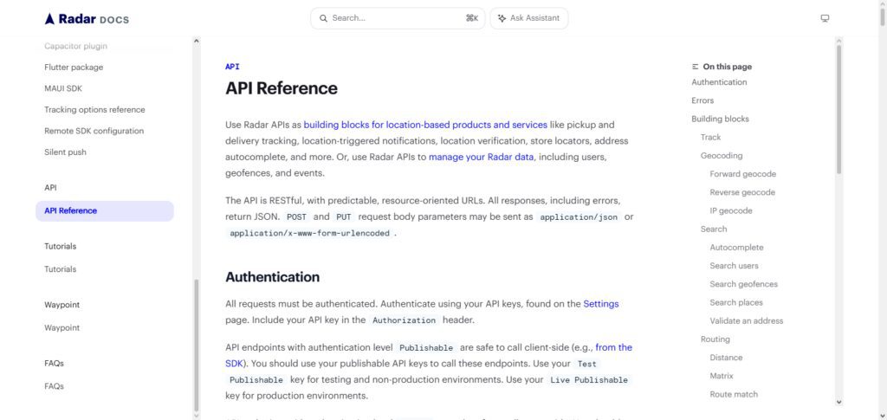The height and width of the screenshot is (420, 887).
Task: Jump to IP geocode section
Action: point(731,210)
